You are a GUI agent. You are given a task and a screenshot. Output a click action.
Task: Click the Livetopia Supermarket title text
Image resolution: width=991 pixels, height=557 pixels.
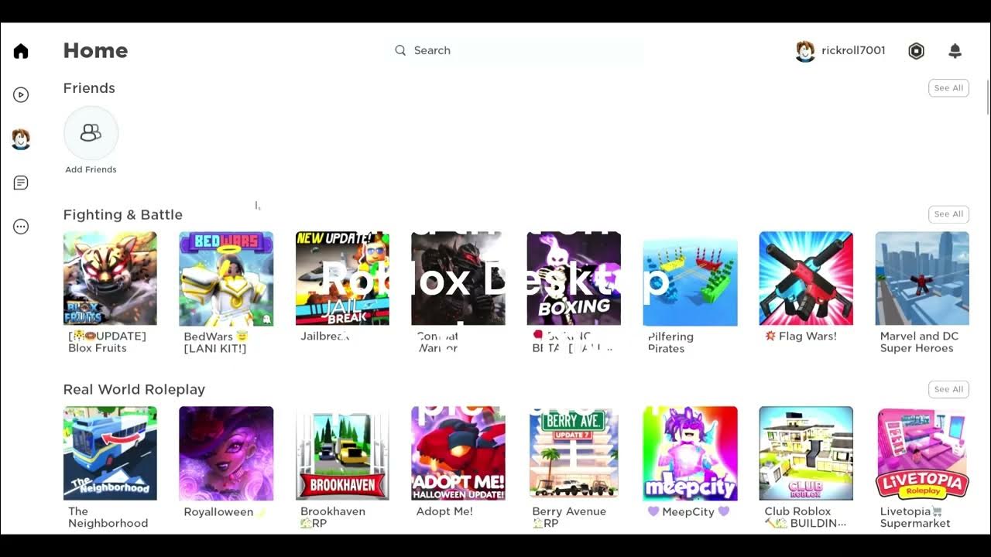pos(915,517)
